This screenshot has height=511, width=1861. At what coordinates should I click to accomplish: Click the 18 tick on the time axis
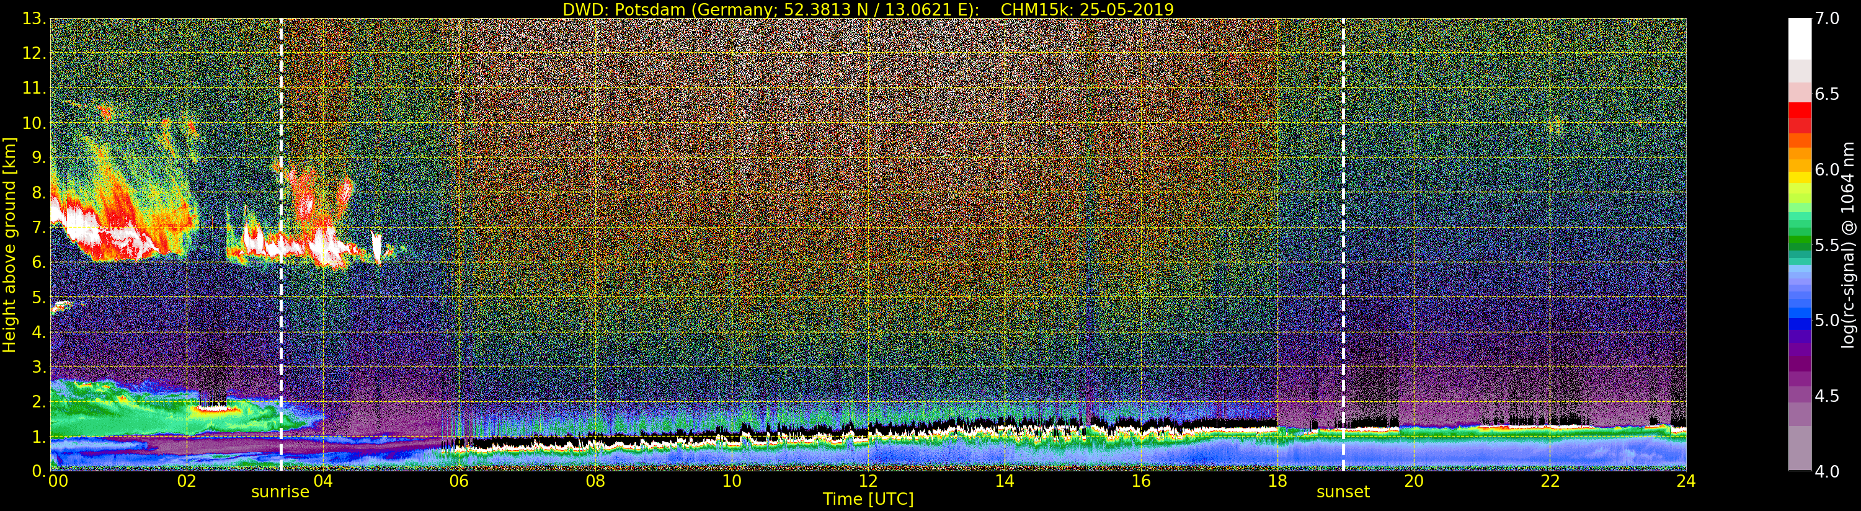(1277, 481)
